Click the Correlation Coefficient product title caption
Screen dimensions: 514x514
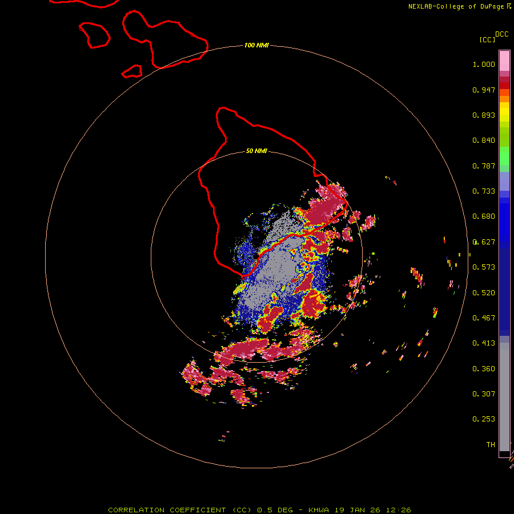[x=259, y=510]
